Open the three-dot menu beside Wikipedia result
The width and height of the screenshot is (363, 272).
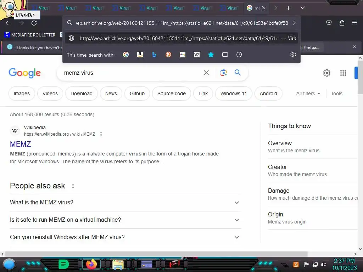point(101,134)
